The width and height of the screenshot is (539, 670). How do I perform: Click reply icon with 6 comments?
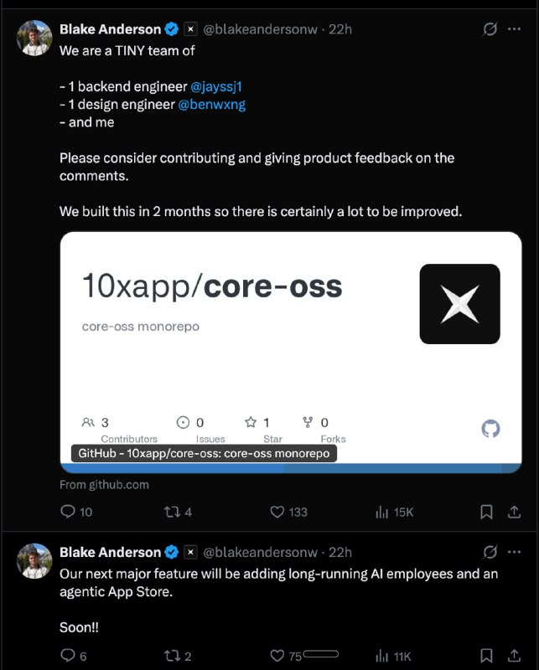click(x=70, y=656)
